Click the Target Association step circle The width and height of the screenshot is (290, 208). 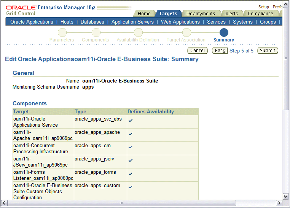pyautogui.click(x=186, y=32)
